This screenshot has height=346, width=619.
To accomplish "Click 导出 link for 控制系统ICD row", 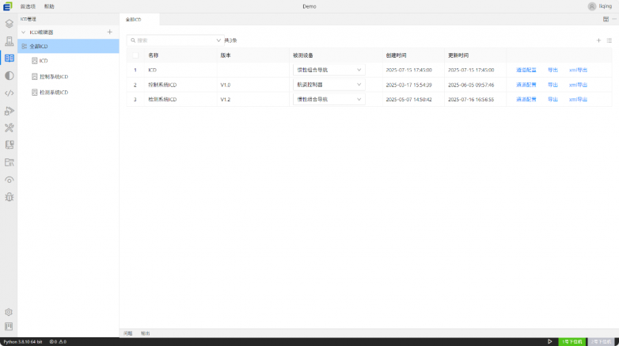I will (x=553, y=85).
